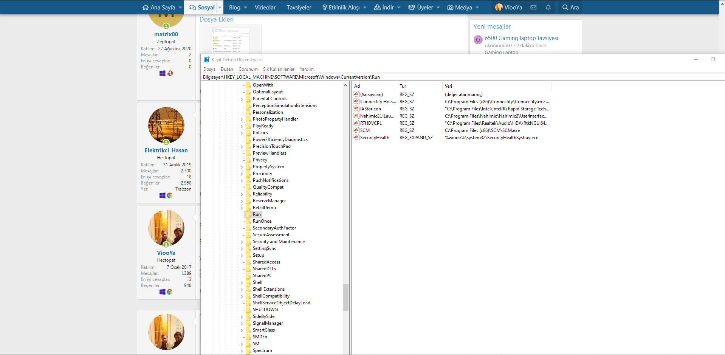The image size is (725, 355).
Task: Expand the Parental Controls tree node
Action: tap(242, 99)
